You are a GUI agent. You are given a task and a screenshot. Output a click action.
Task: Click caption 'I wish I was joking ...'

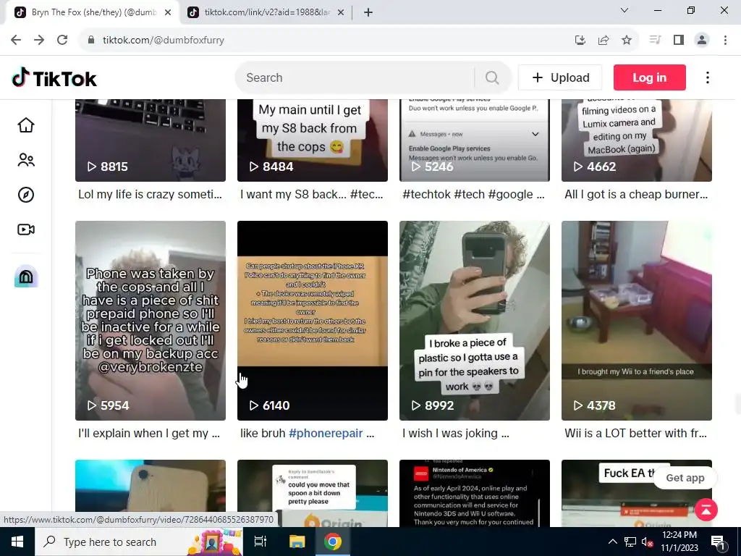456,433
